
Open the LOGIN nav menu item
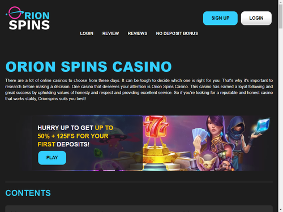(87, 33)
